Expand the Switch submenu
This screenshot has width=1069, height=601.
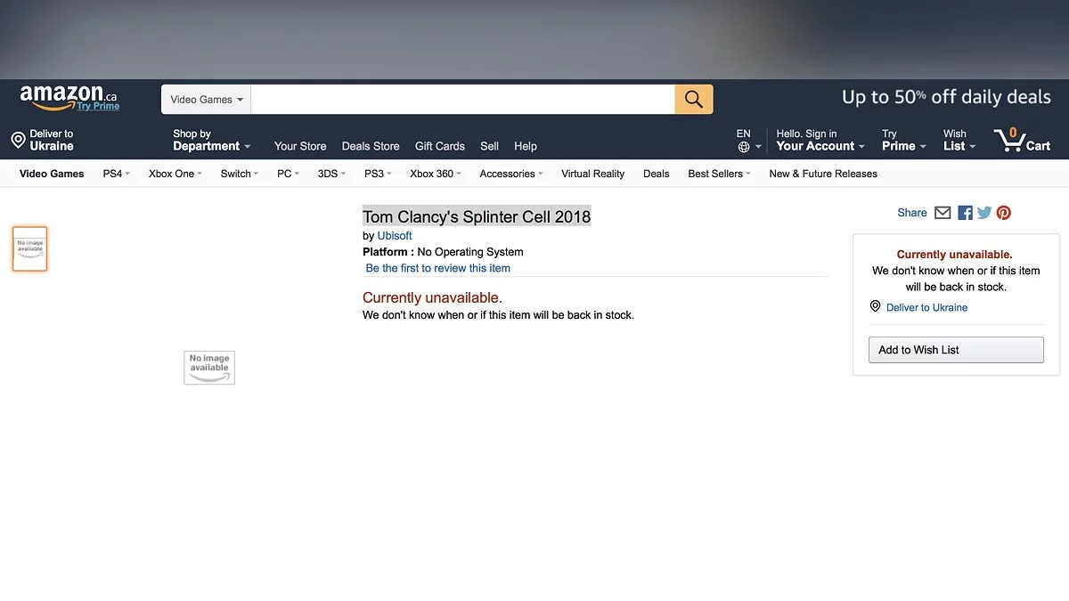pyautogui.click(x=240, y=174)
